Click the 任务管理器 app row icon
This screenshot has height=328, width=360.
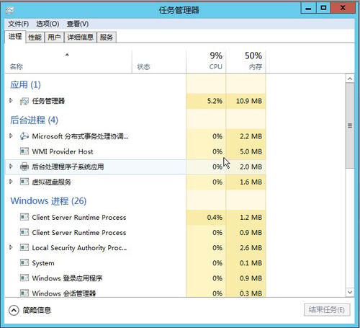coord(24,101)
